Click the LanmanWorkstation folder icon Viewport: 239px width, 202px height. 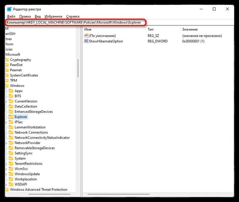click(11, 128)
